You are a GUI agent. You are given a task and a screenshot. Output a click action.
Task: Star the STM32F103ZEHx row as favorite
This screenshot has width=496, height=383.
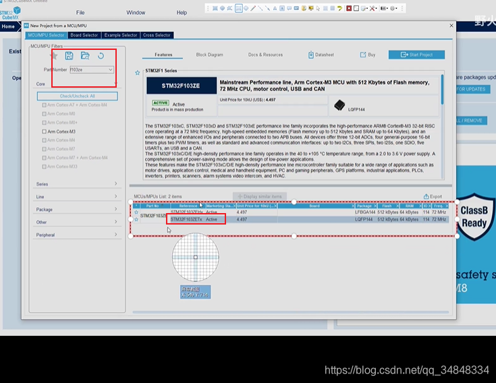[136, 212]
